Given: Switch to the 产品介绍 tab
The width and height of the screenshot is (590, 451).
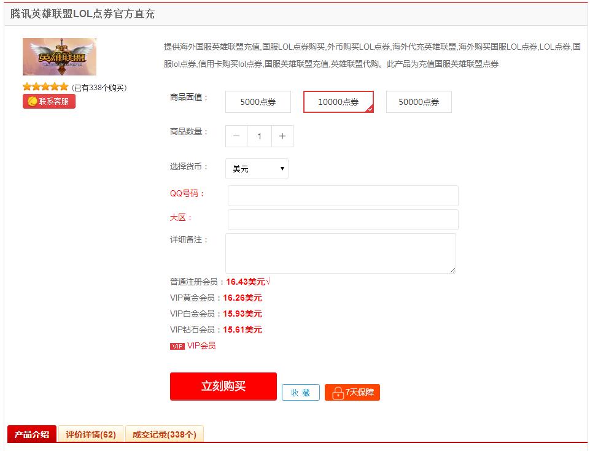Looking at the screenshot, I should point(32,434).
